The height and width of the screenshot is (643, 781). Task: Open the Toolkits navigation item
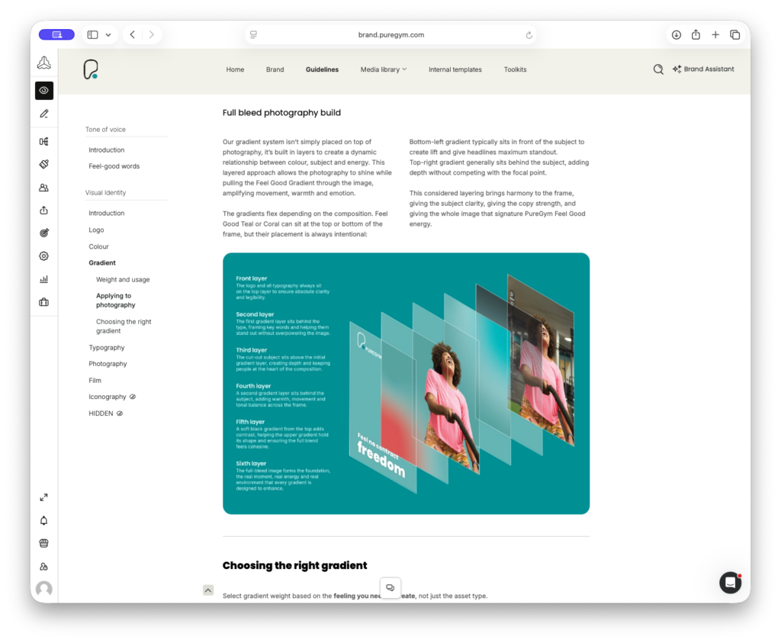click(x=515, y=69)
